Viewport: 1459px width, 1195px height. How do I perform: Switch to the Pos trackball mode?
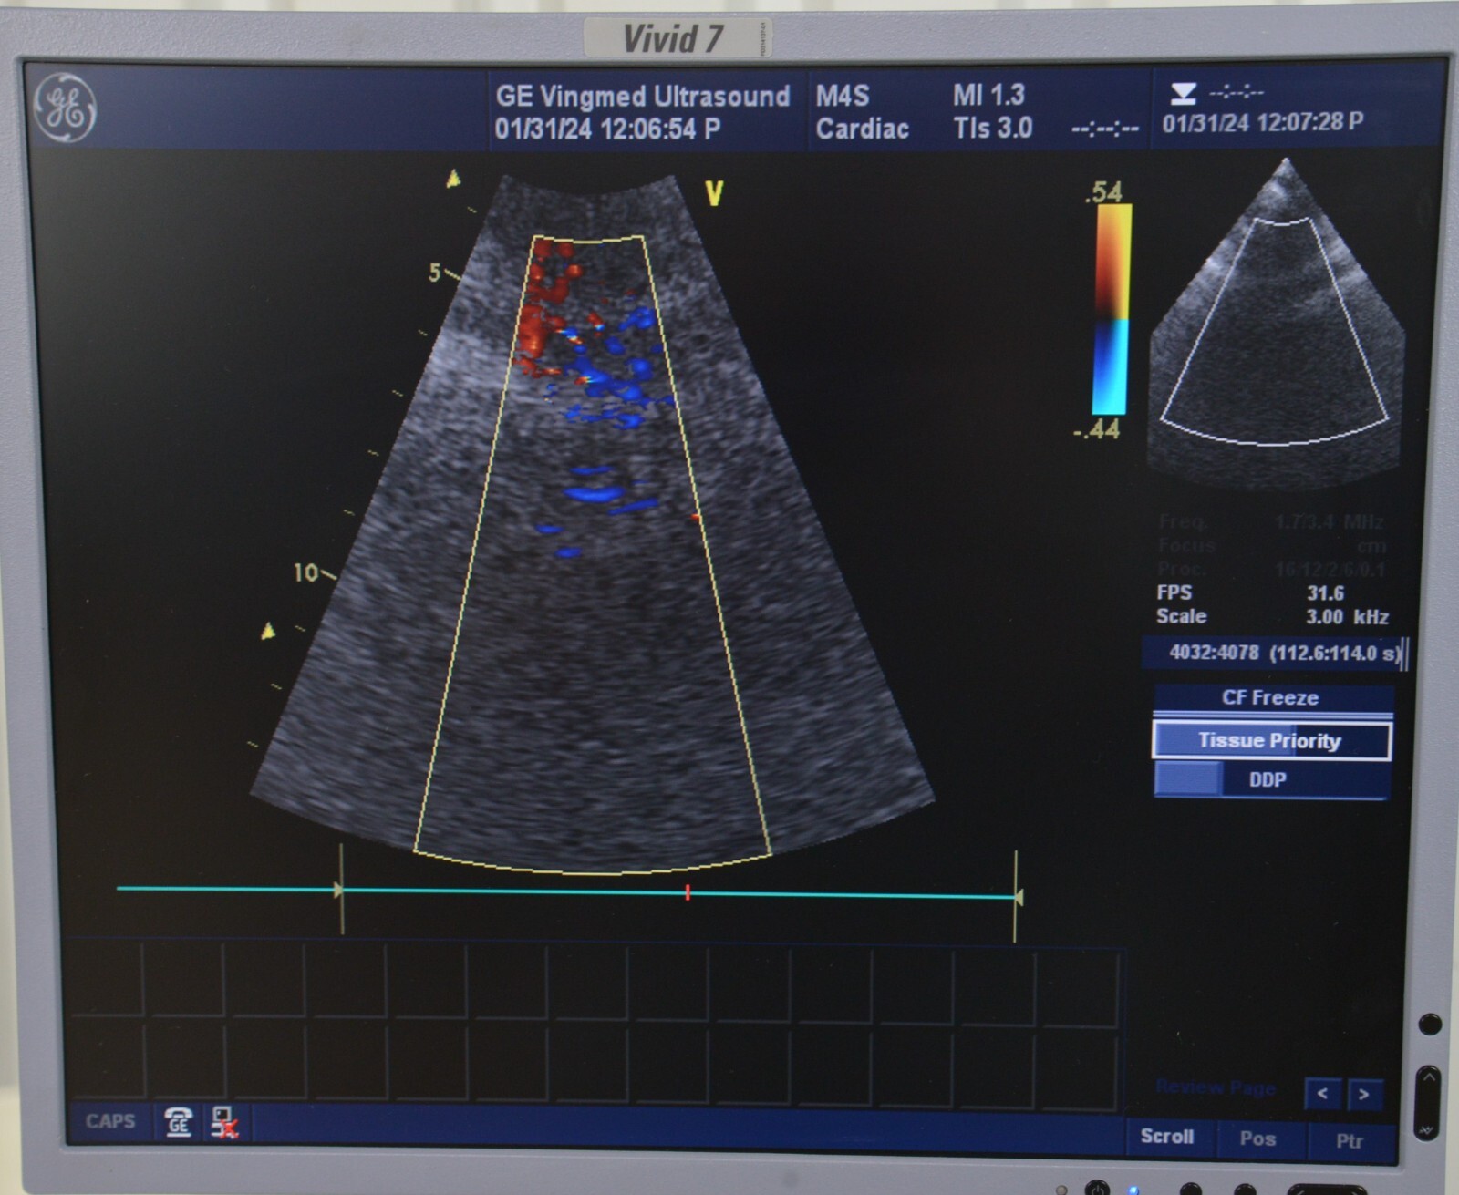[1257, 1138]
